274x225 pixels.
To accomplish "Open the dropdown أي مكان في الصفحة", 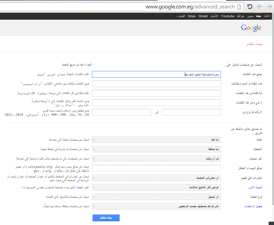I will [156, 178].
